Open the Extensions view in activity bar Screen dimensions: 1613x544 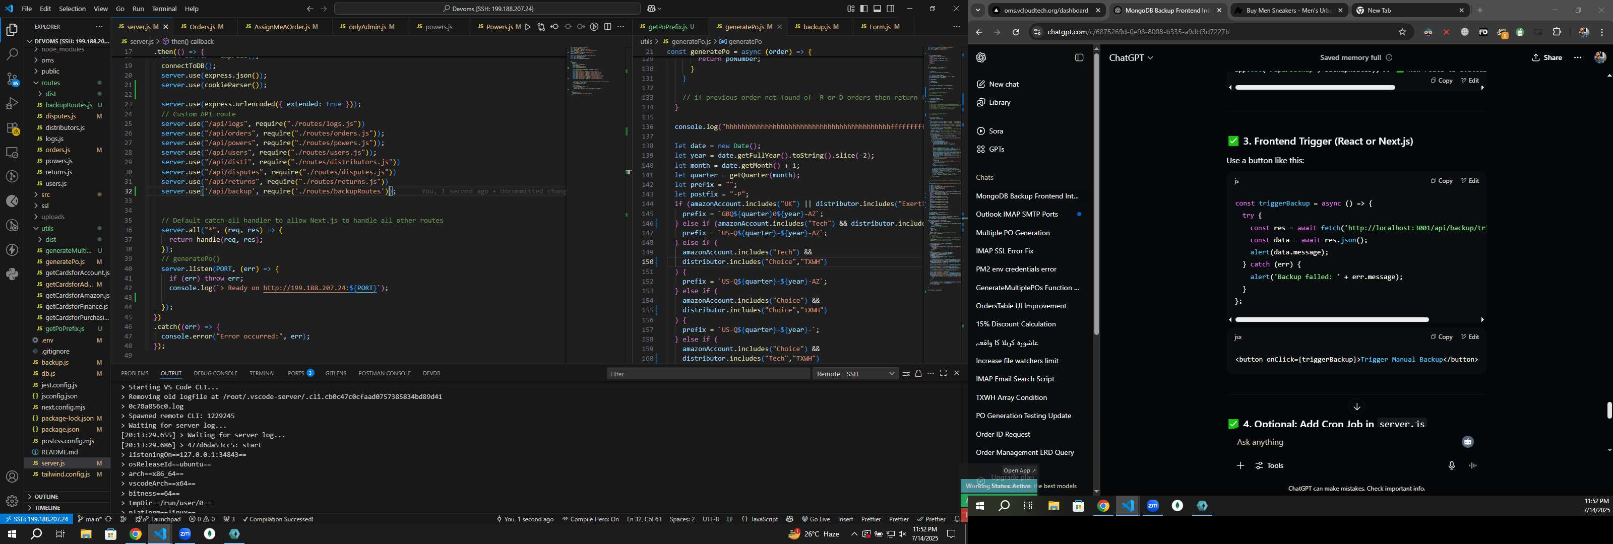coord(12,128)
